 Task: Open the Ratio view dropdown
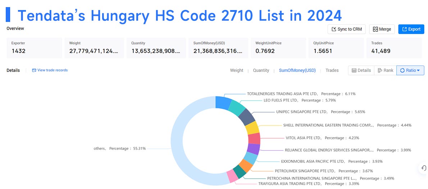(x=410, y=70)
